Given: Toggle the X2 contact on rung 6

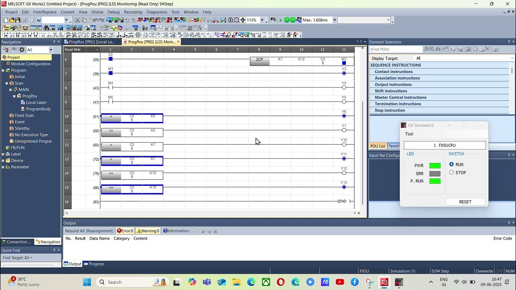Looking at the screenshot, I should 110,59.
